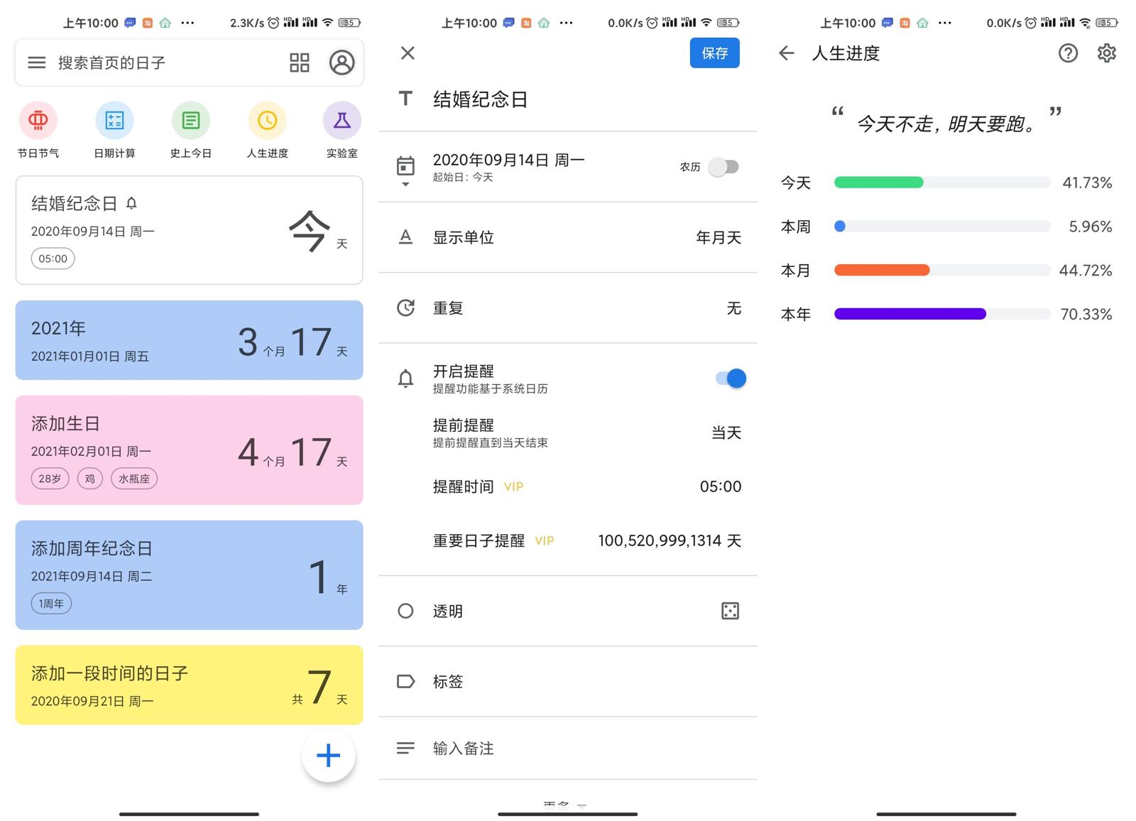1136x821 pixels.
Task: Click the 保存 save button
Action: (x=714, y=53)
